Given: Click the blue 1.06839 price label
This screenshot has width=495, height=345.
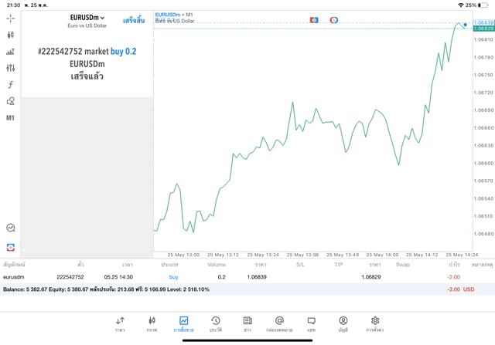Looking at the screenshot, I should (x=483, y=22).
